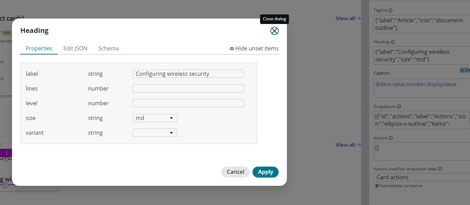The height and width of the screenshot is (205, 470).
Task: Switch to the Schema tab
Action: click(109, 48)
